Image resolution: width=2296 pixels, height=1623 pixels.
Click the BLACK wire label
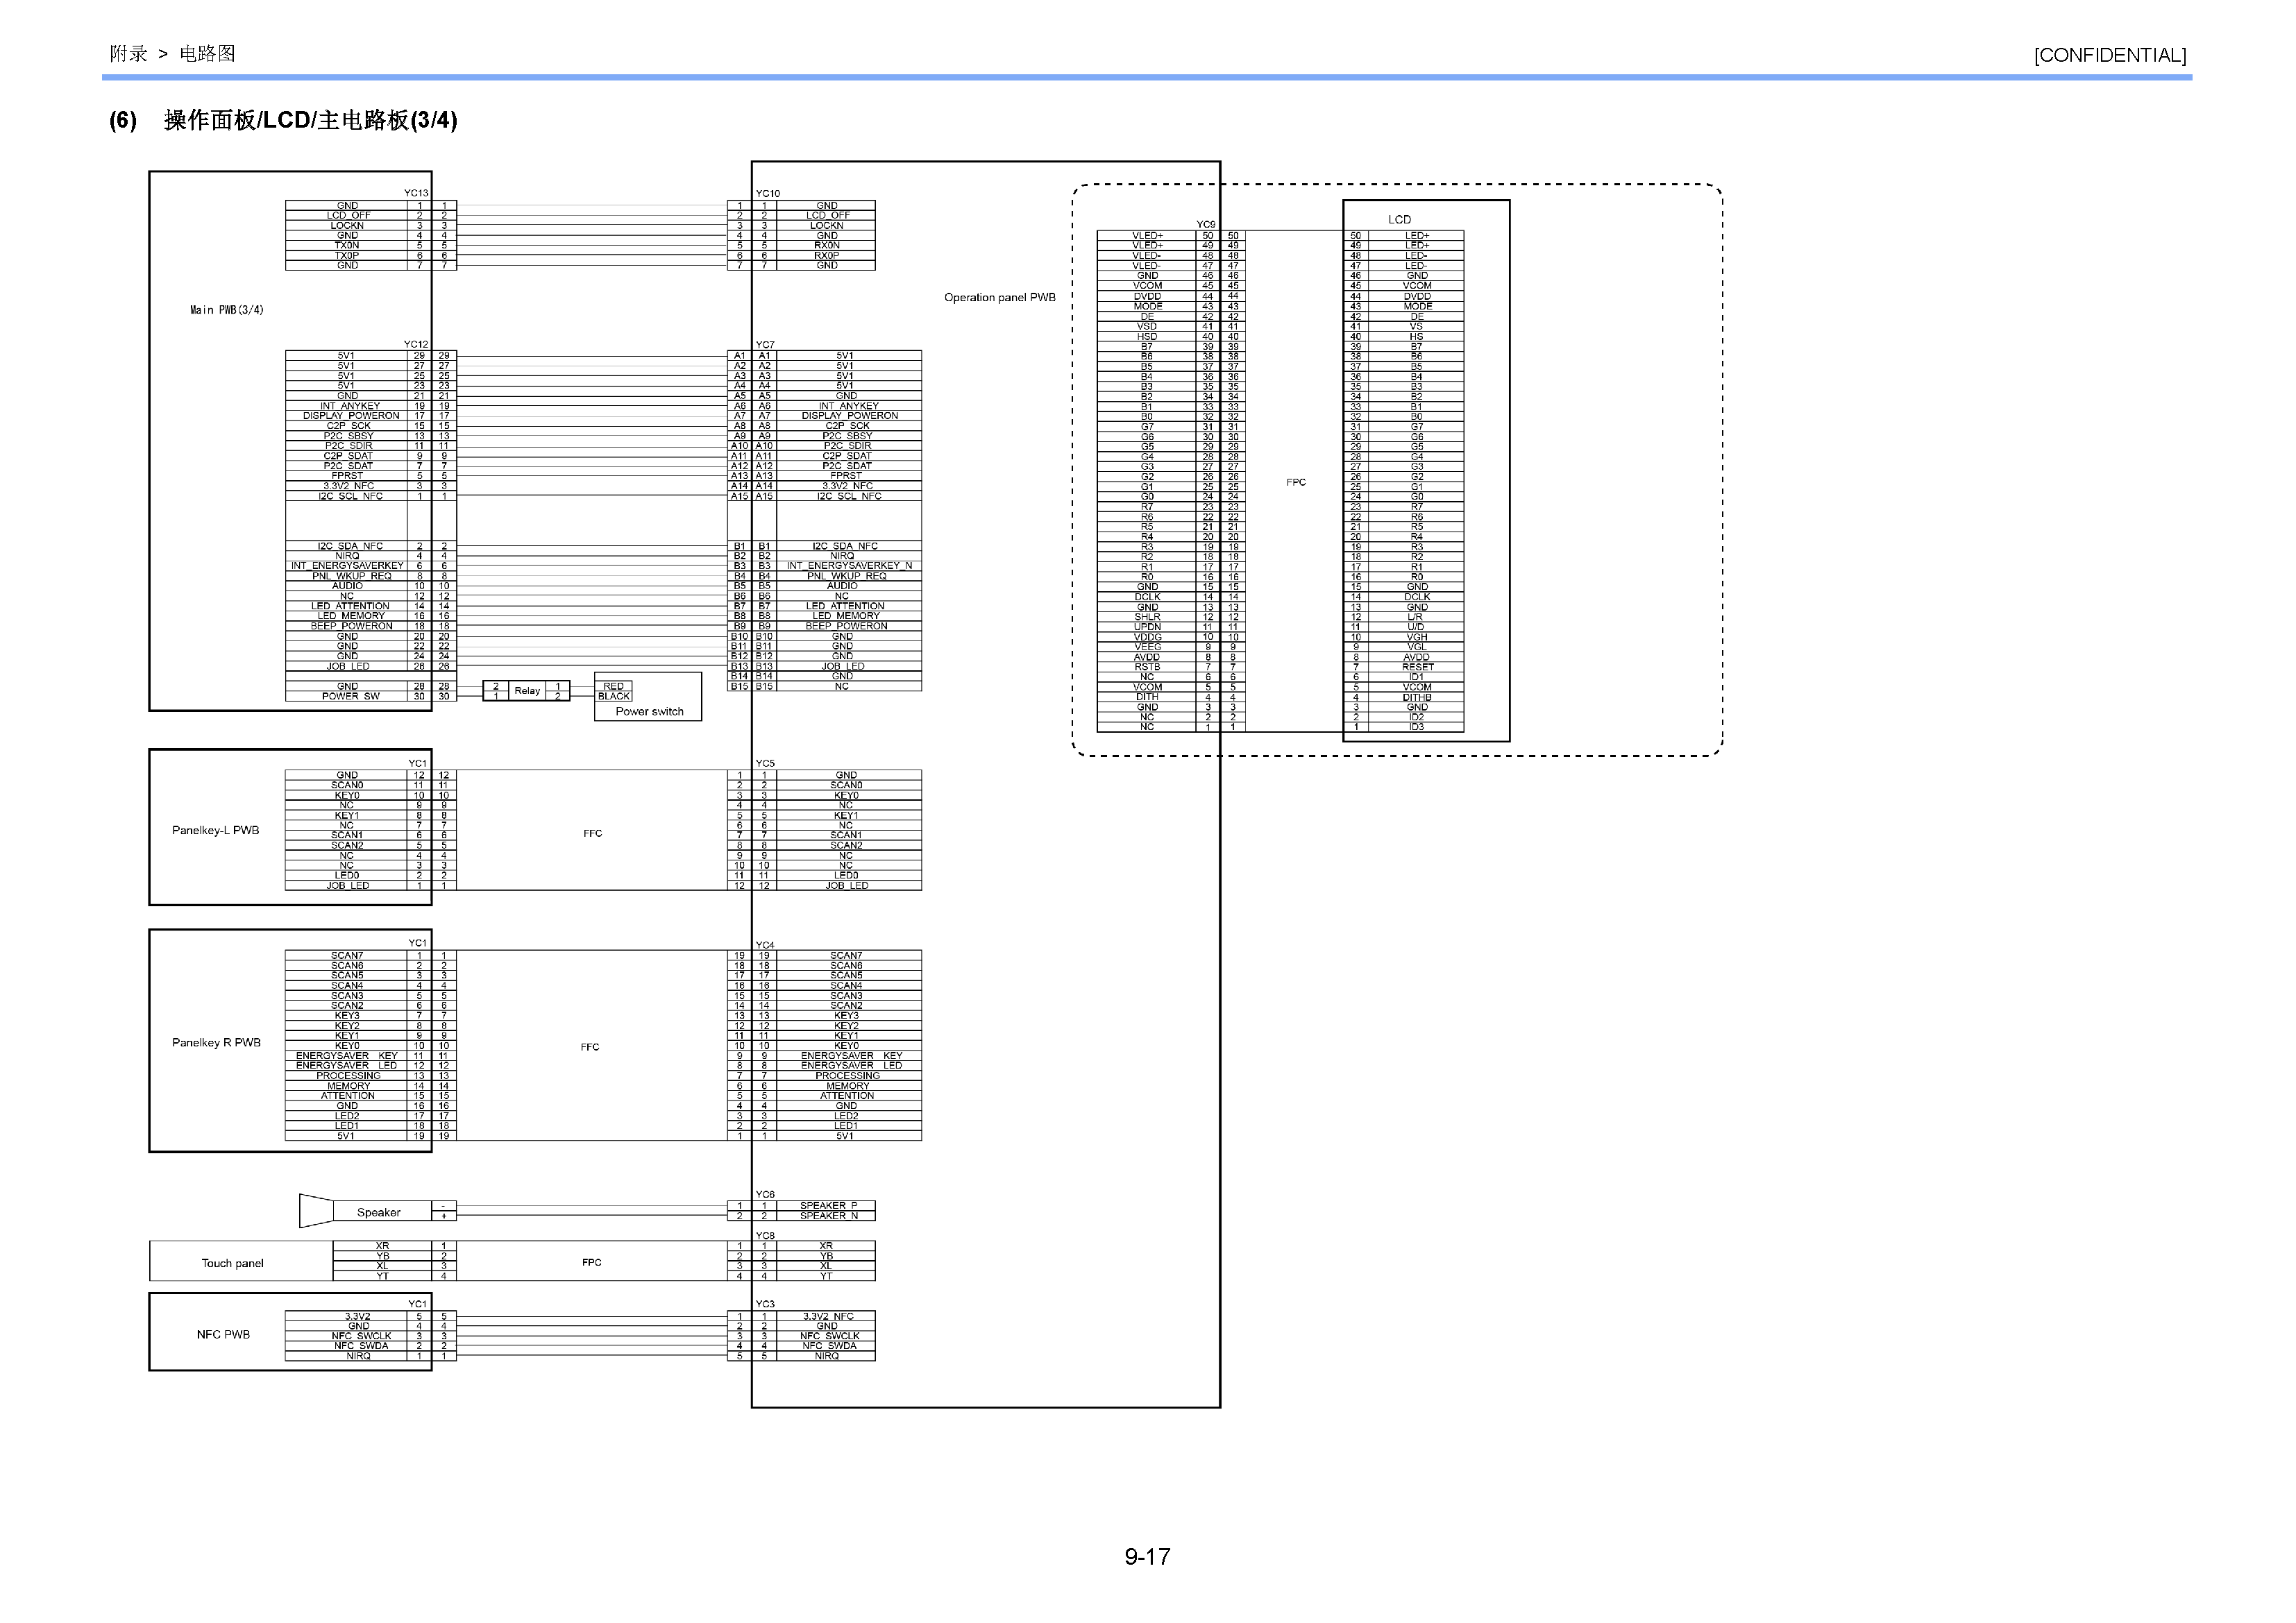click(614, 696)
